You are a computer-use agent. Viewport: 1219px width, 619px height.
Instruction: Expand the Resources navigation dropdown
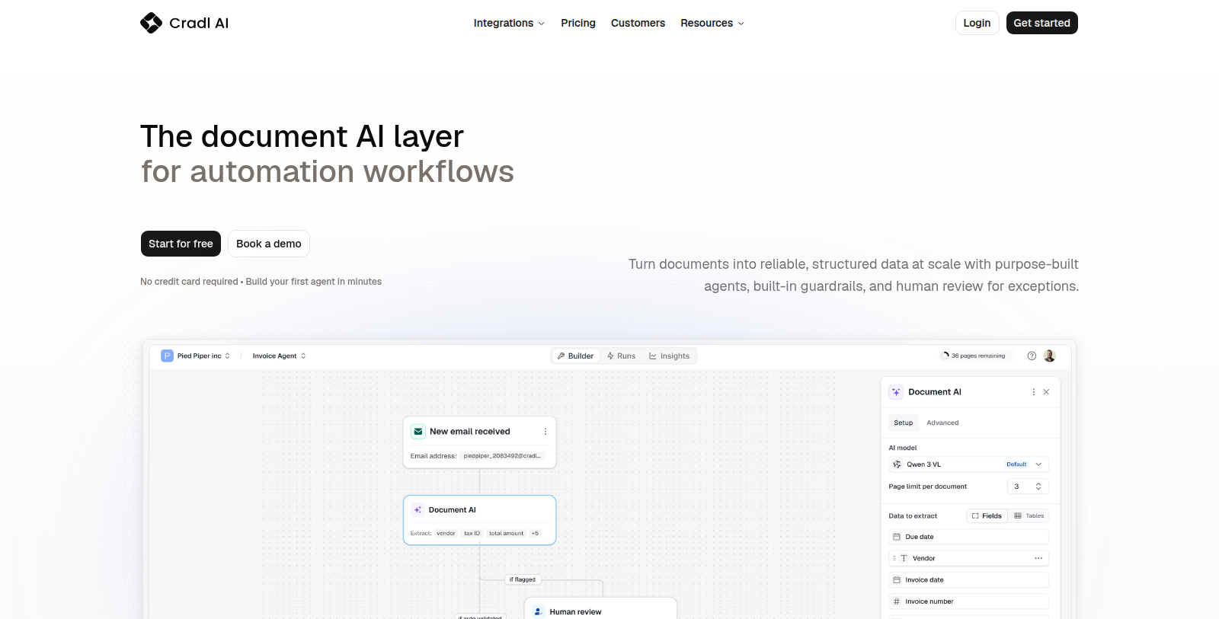(712, 23)
